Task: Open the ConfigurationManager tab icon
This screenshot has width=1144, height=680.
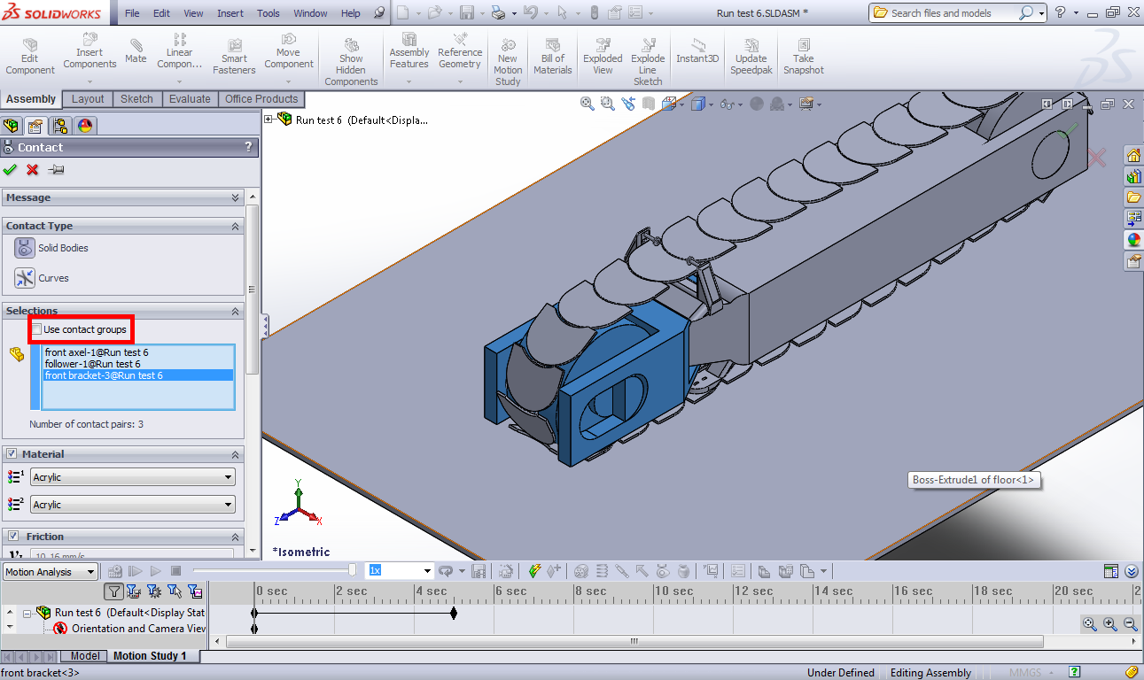Action: (x=59, y=126)
